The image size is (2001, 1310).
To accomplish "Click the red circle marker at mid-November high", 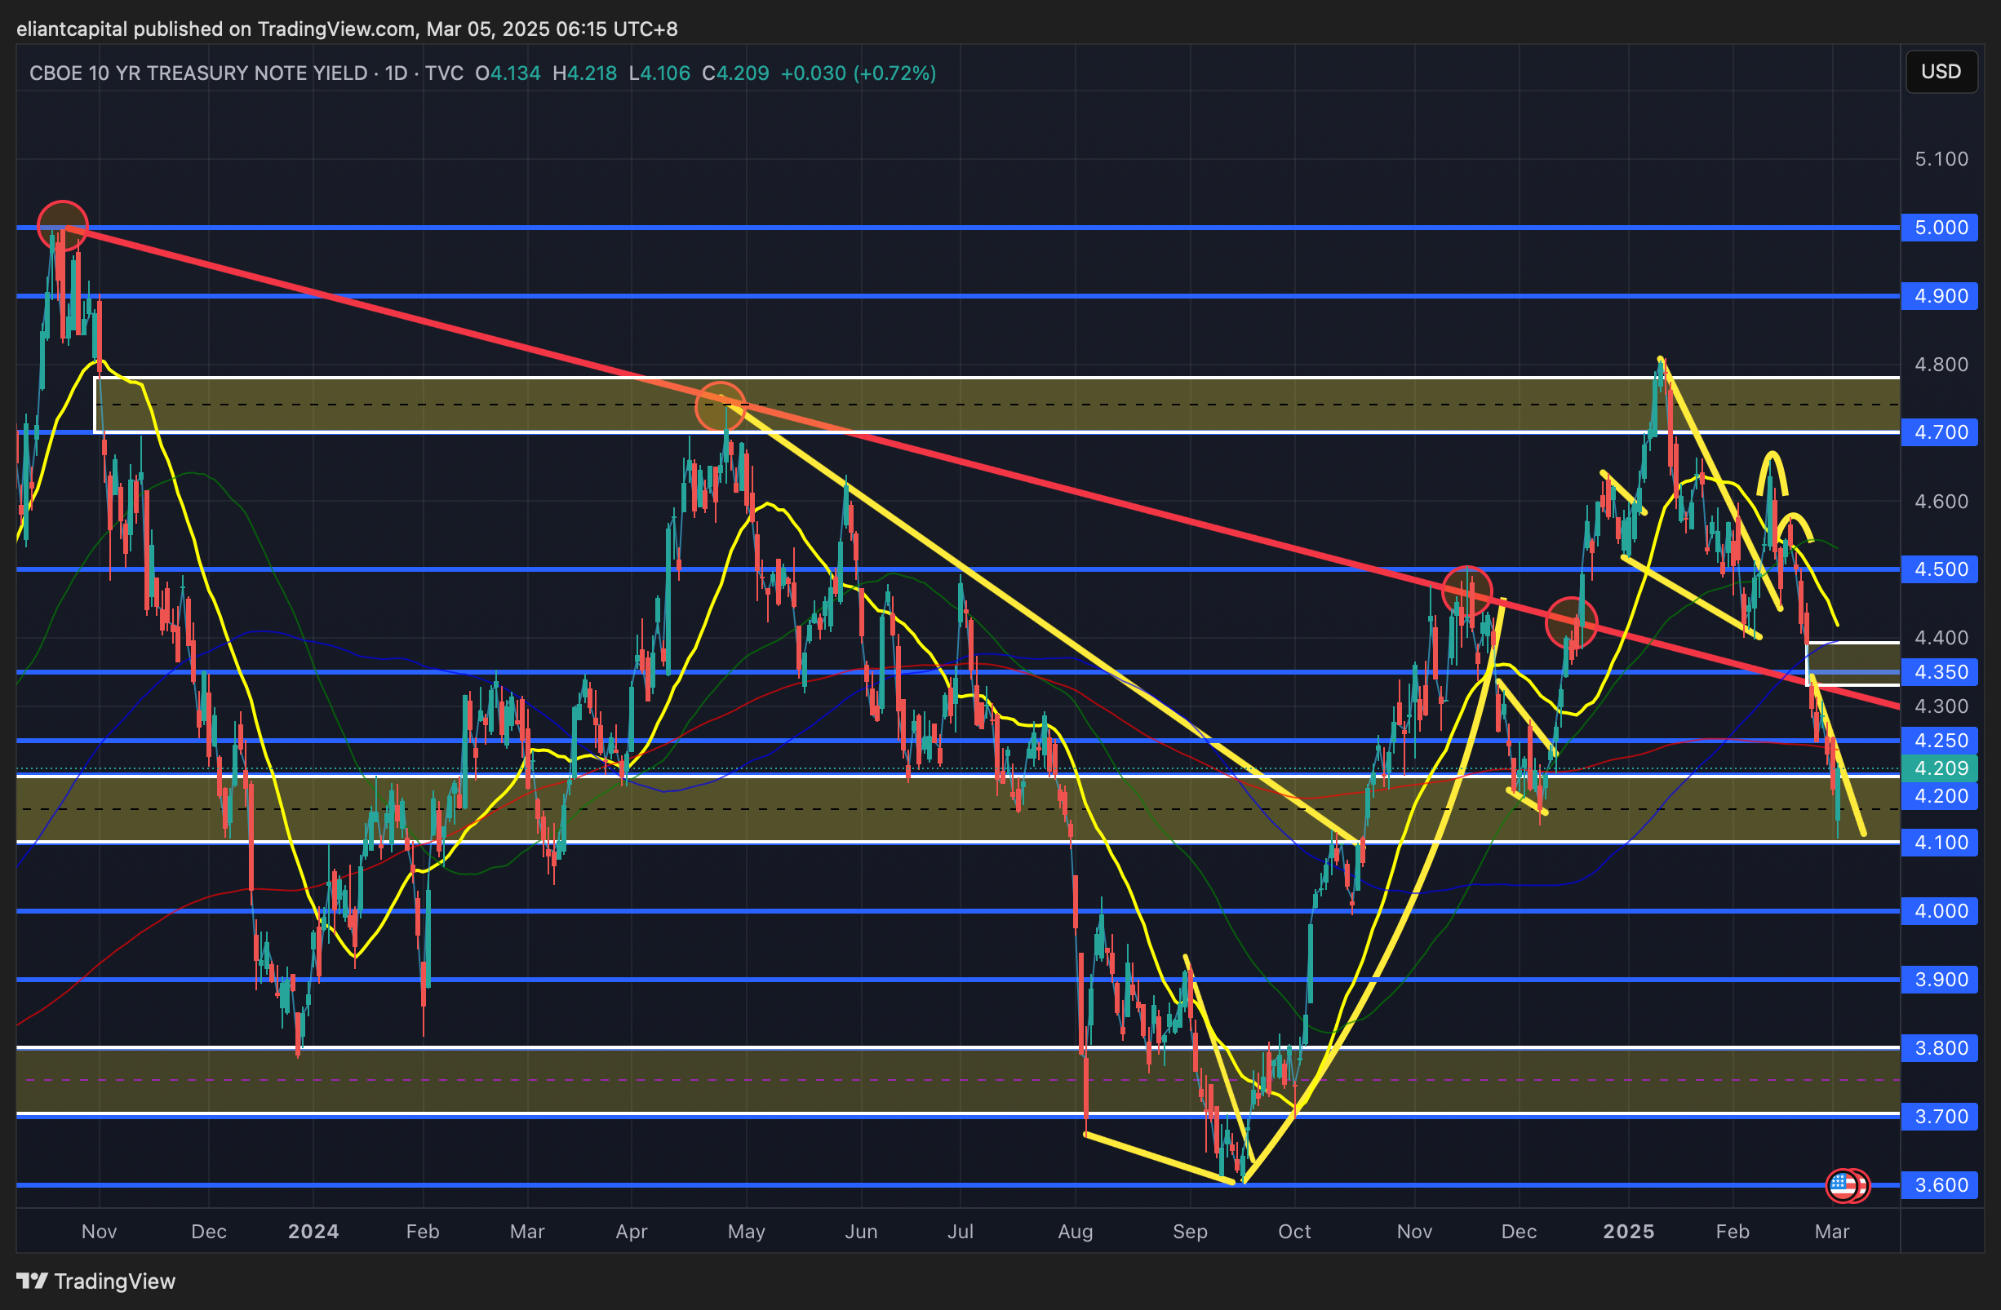I will click(1466, 591).
